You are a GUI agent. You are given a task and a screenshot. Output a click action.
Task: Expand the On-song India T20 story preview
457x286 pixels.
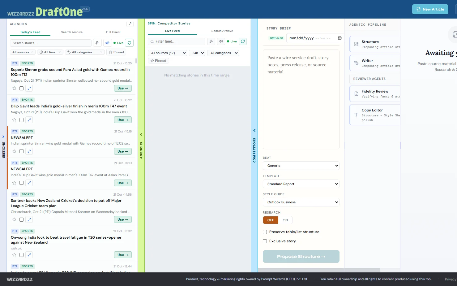29,255
